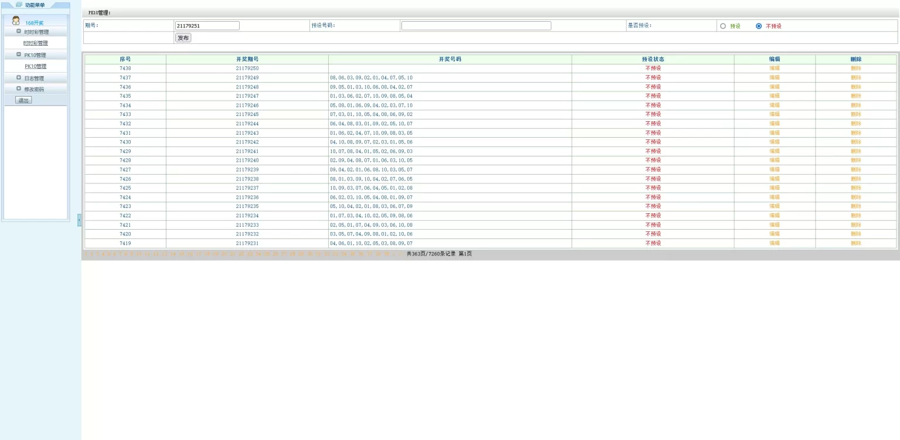Delete the row with 序号 7419
This screenshot has width=900, height=440.
(855, 243)
